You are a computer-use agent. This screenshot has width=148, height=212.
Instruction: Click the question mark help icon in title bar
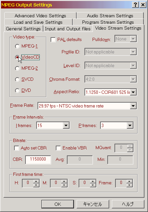coord(135,5)
